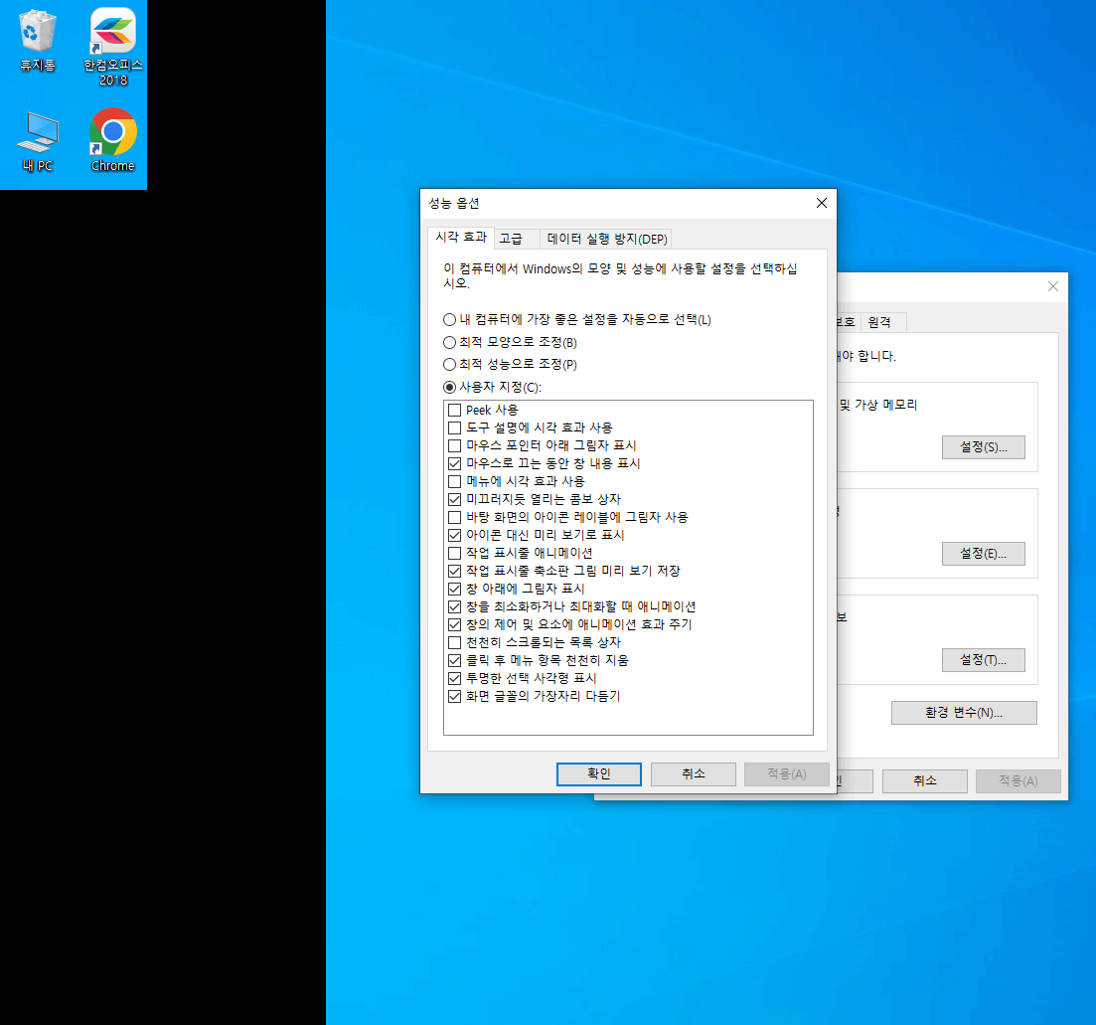Image resolution: width=1096 pixels, height=1025 pixels.
Task: Close the 성능 옵션 dialog
Action: point(822,203)
